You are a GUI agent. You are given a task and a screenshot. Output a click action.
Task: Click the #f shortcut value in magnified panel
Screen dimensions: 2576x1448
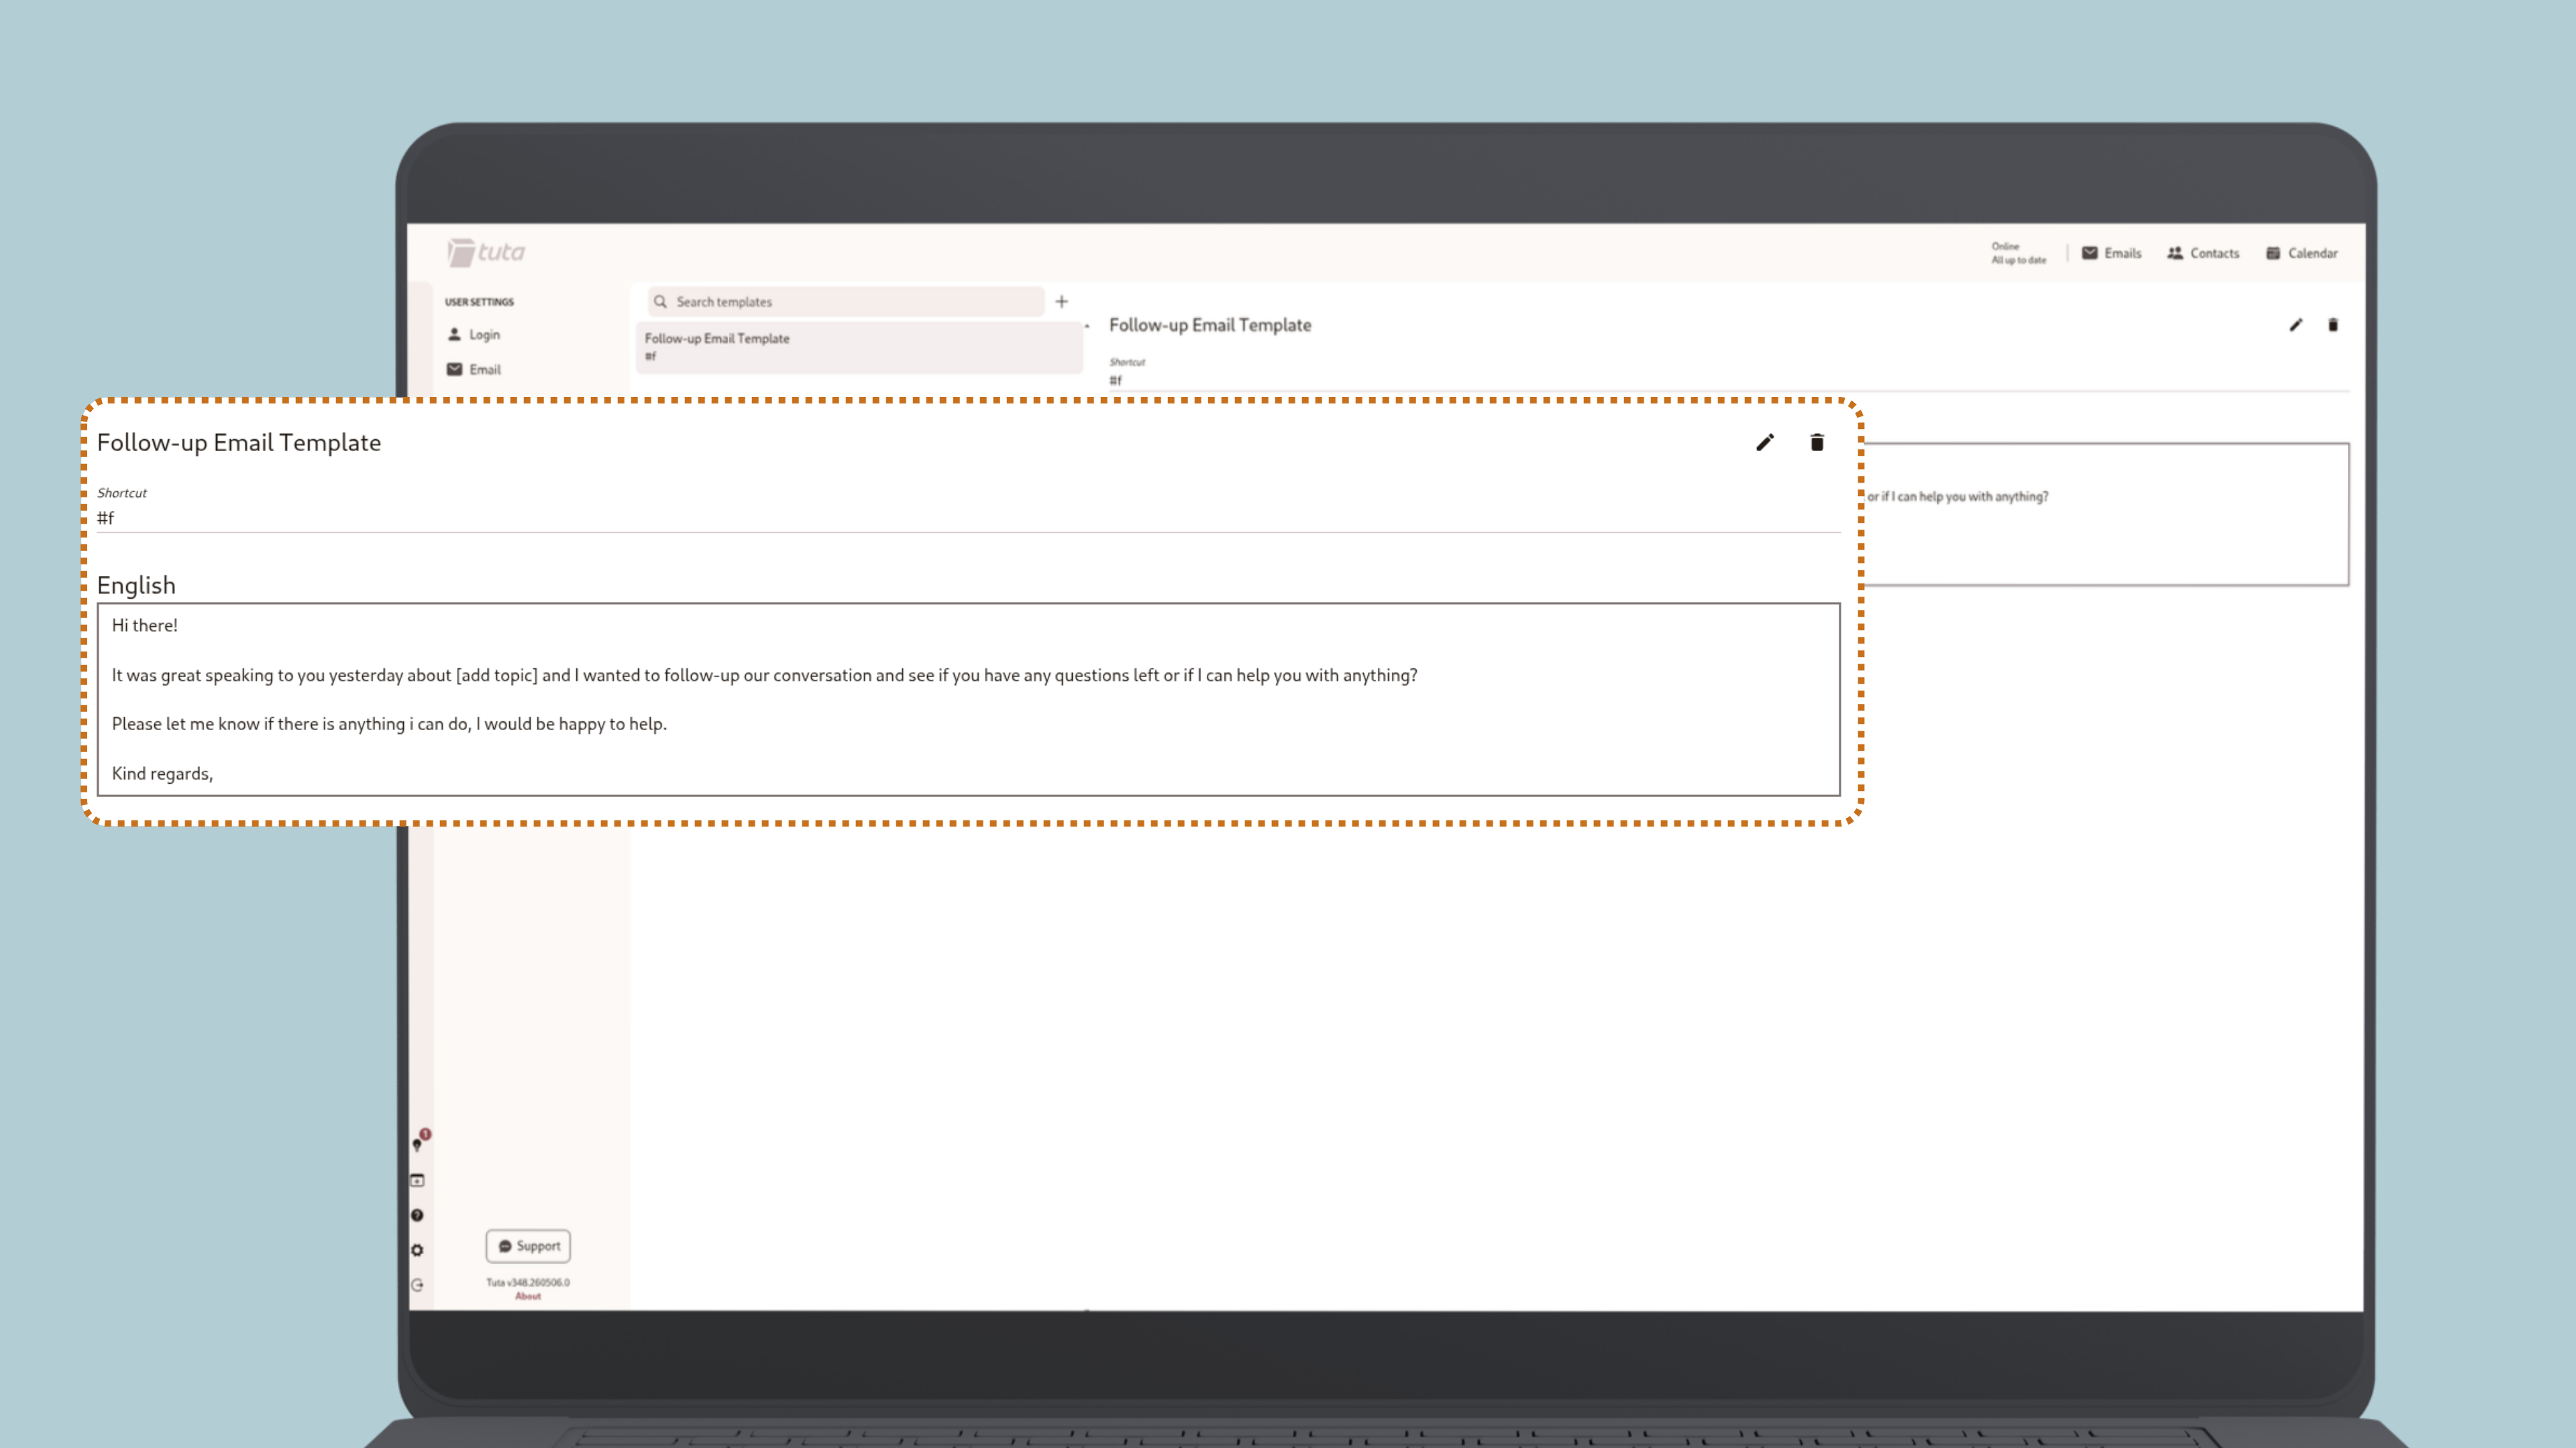coord(106,518)
